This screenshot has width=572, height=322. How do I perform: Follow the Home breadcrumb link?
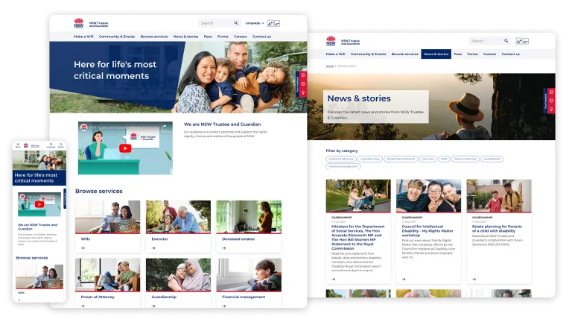329,66
